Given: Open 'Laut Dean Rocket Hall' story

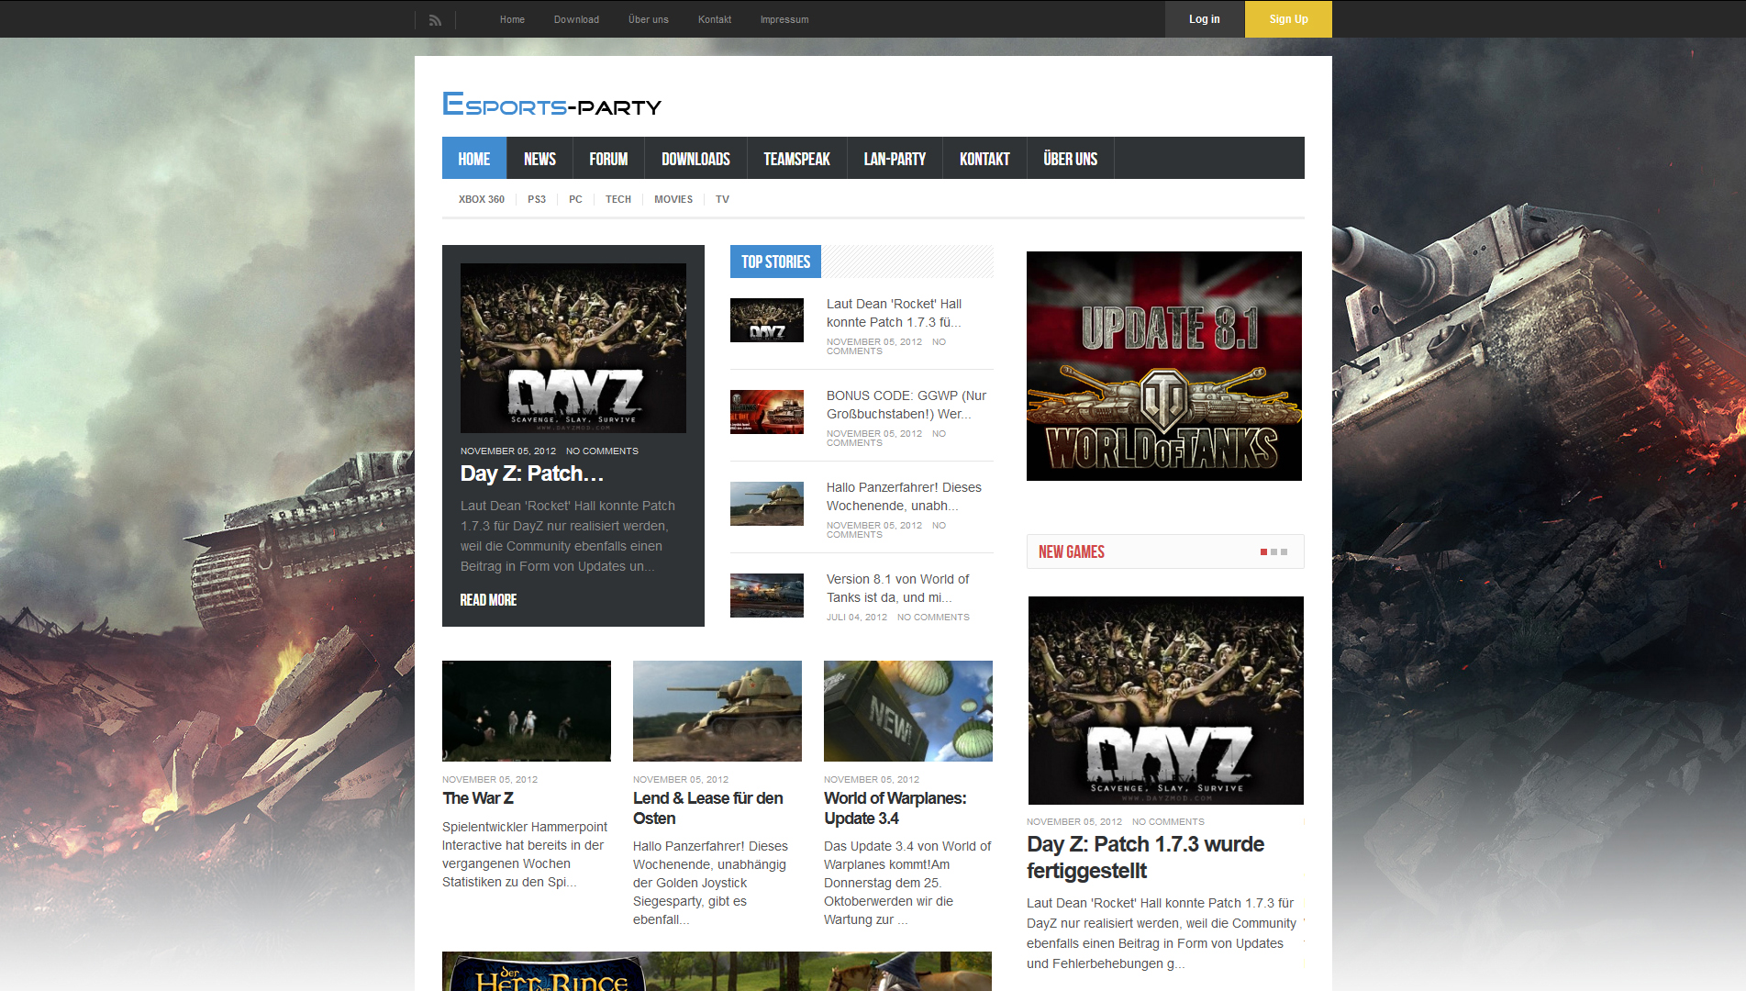Looking at the screenshot, I should (894, 313).
